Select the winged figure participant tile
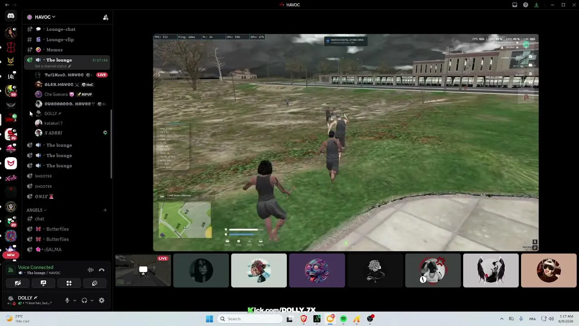This screenshot has height=326, width=579. [491, 270]
